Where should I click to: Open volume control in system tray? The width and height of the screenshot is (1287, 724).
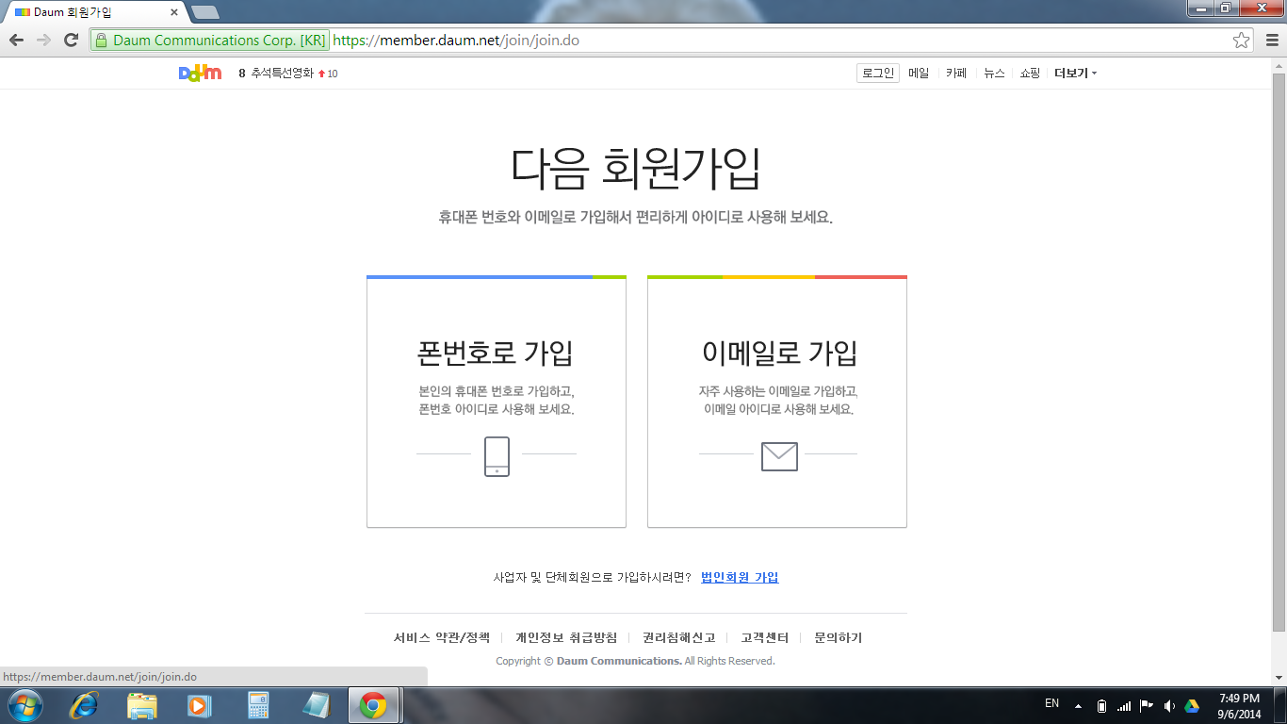click(1169, 705)
